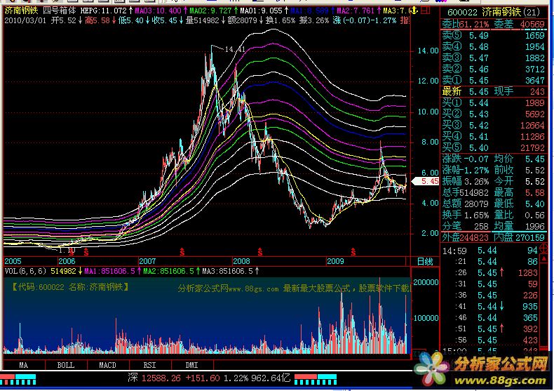
Task: Click the VOL(6,6,6) volume indicator label
Action: [x=25, y=271]
